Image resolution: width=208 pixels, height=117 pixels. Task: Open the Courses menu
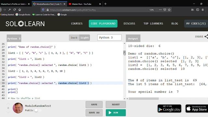pos(77,24)
